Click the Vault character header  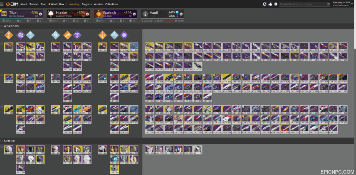click(162, 14)
